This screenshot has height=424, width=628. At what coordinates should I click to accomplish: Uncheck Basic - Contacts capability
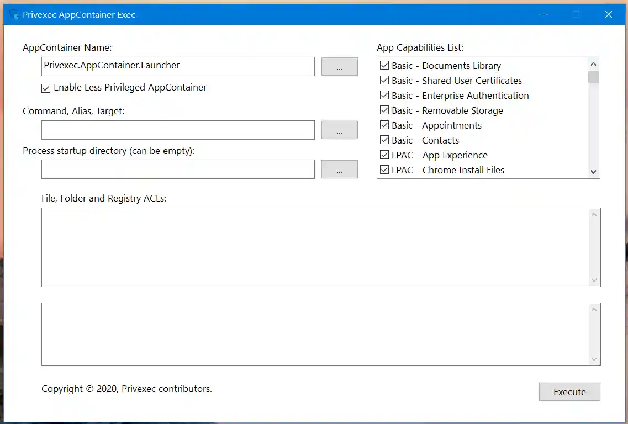(x=384, y=140)
